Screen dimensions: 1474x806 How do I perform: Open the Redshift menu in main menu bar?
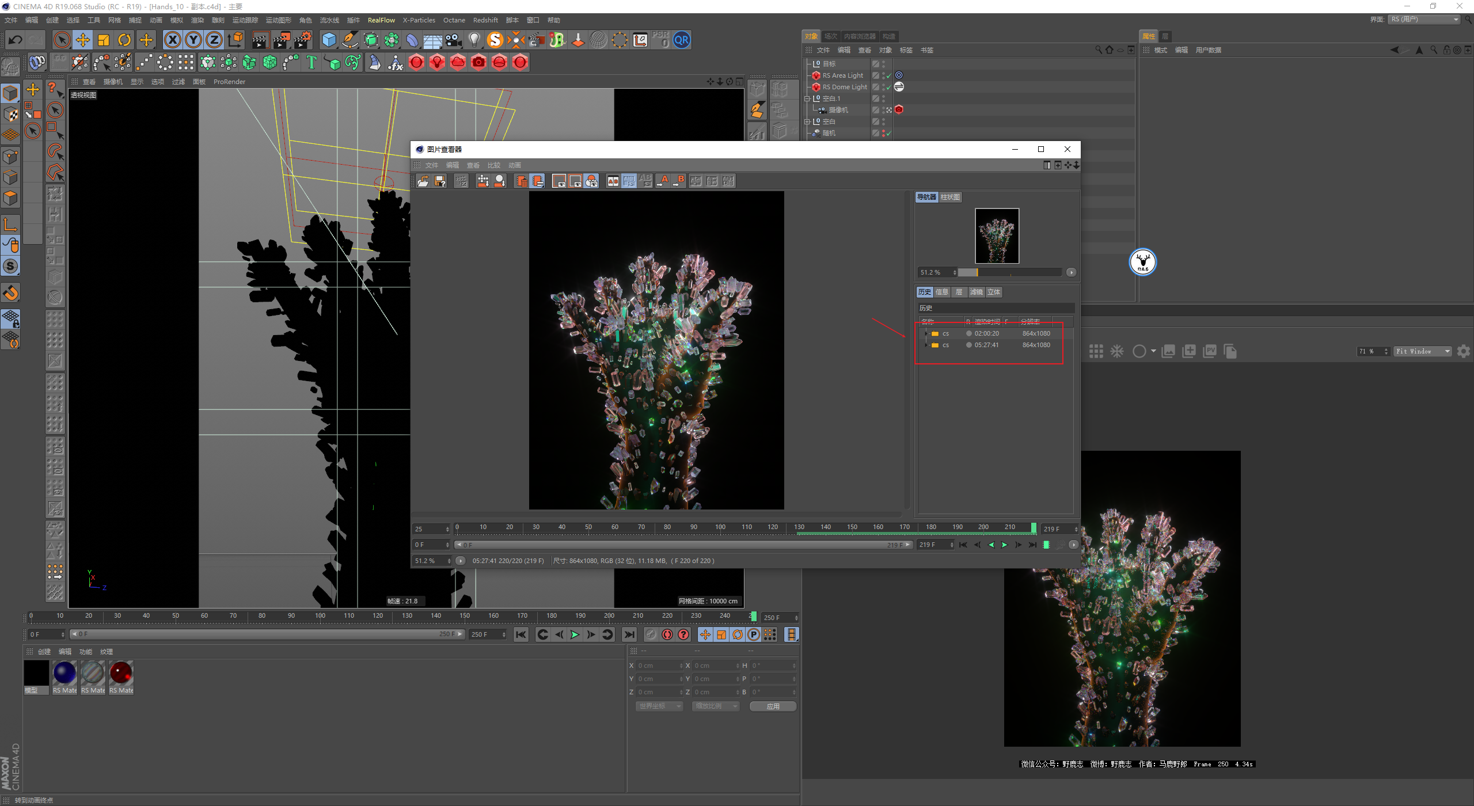[485, 20]
